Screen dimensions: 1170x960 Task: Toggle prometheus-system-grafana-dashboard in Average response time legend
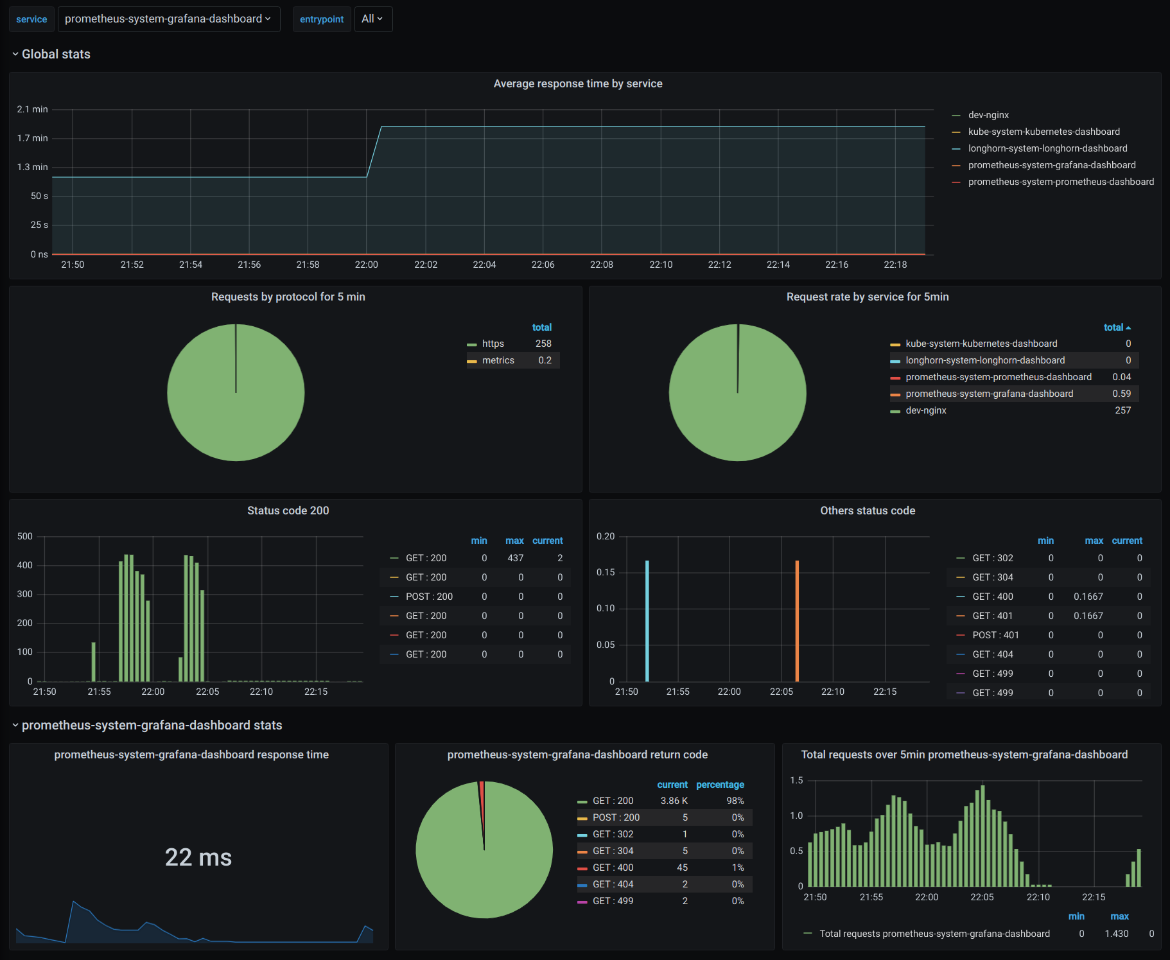pyautogui.click(x=1052, y=166)
